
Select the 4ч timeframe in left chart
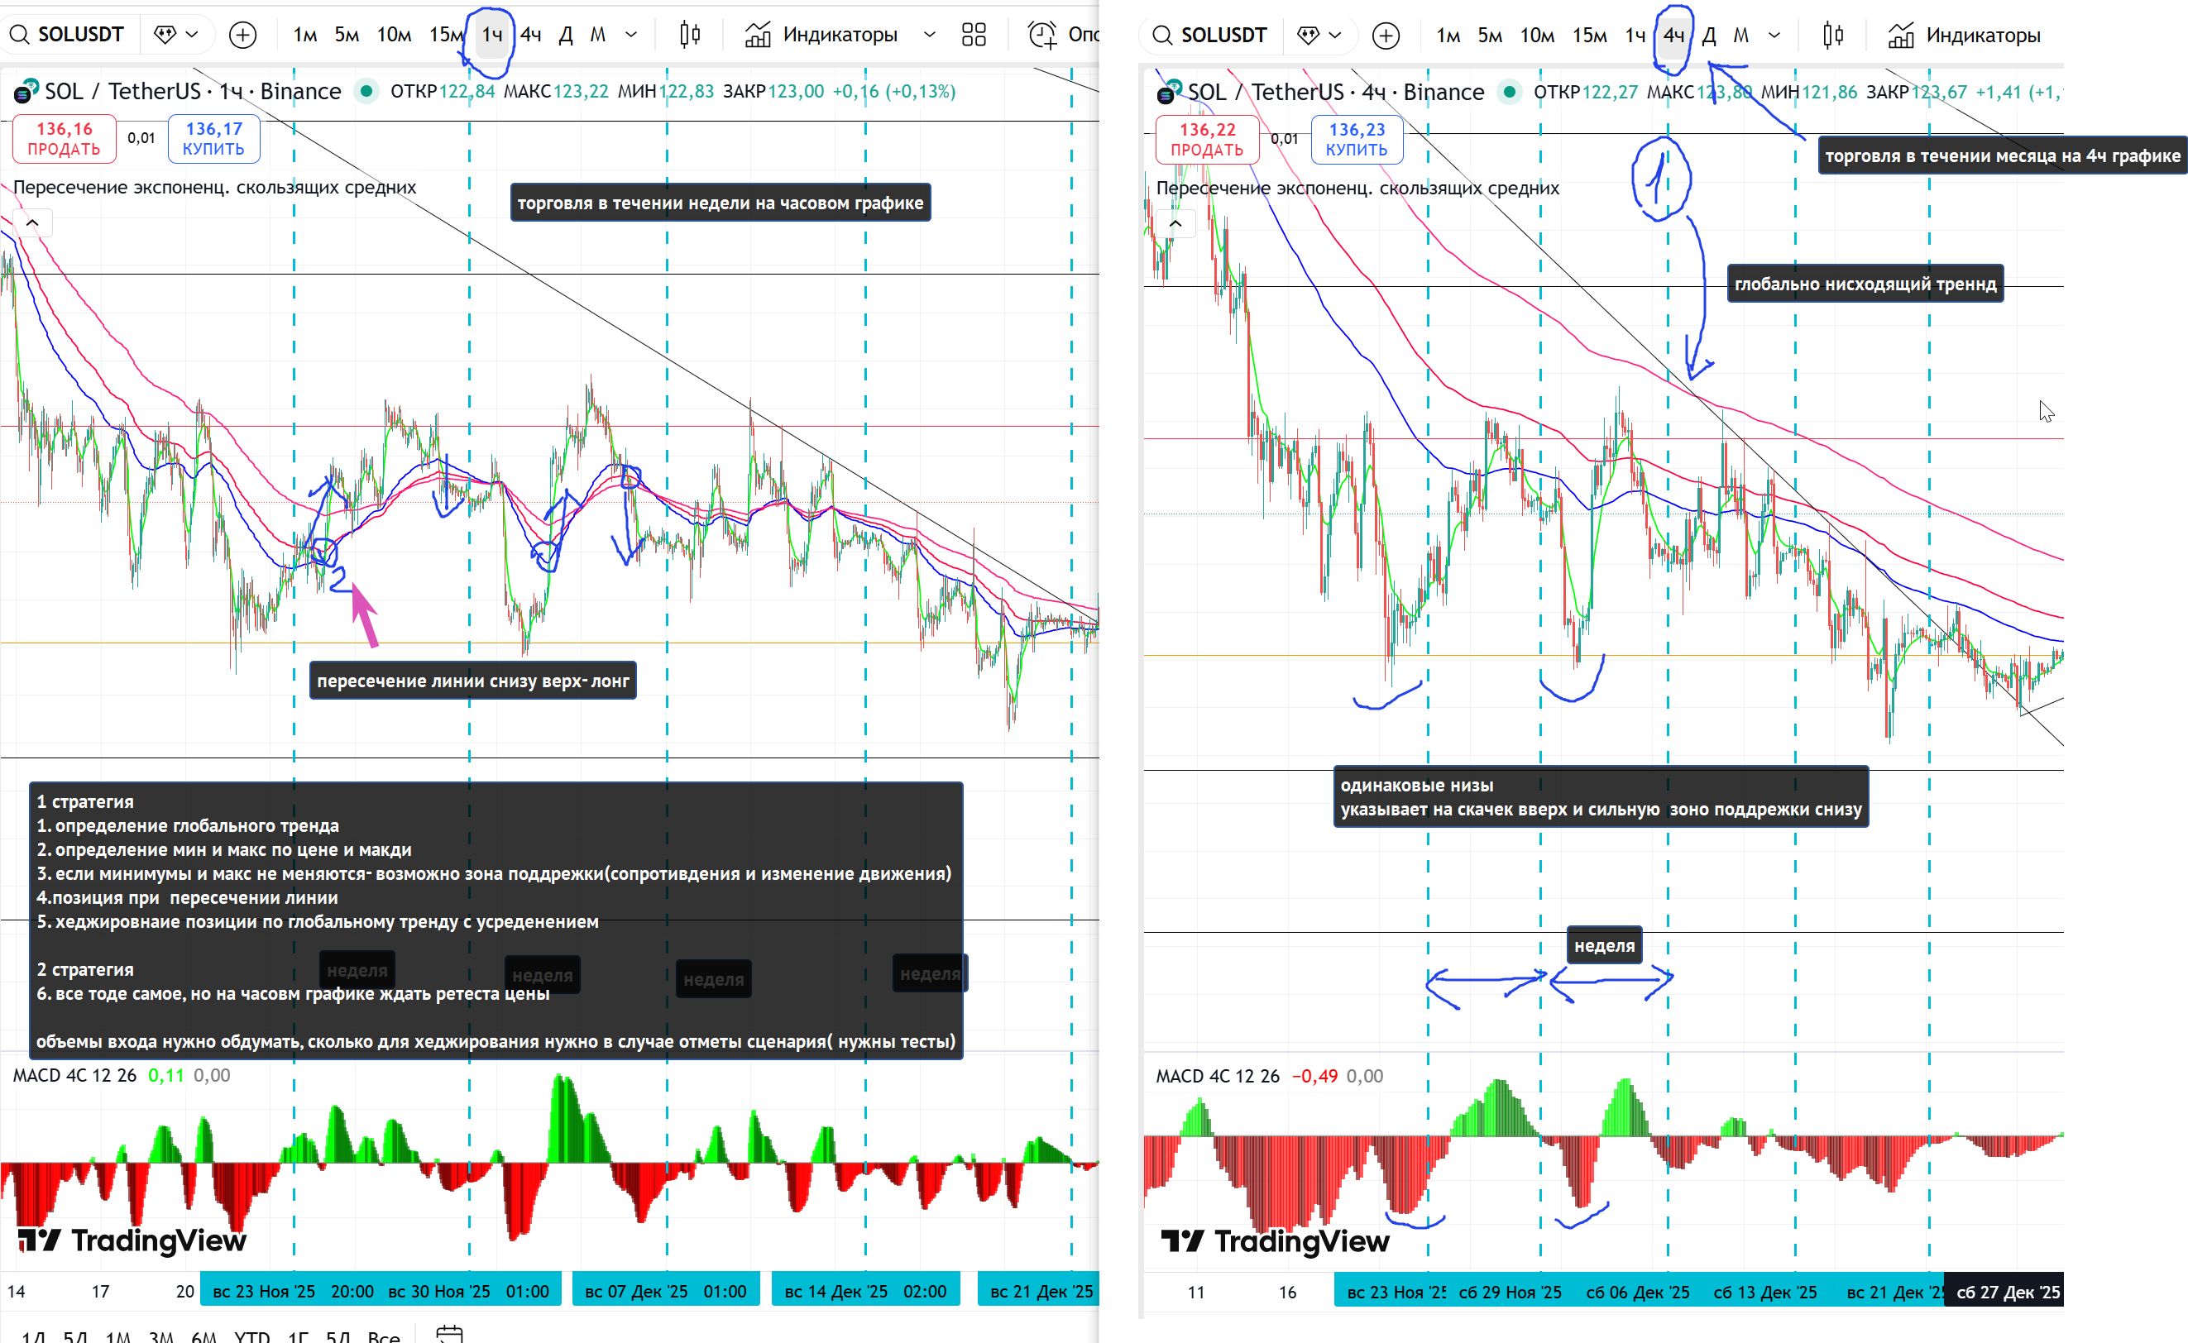tap(530, 35)
